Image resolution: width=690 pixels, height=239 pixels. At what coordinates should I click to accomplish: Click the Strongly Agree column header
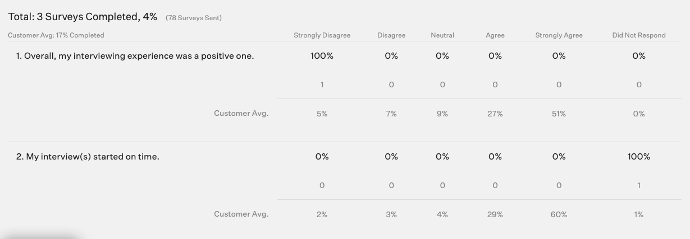pyautogui.click(x=559, y=35)
